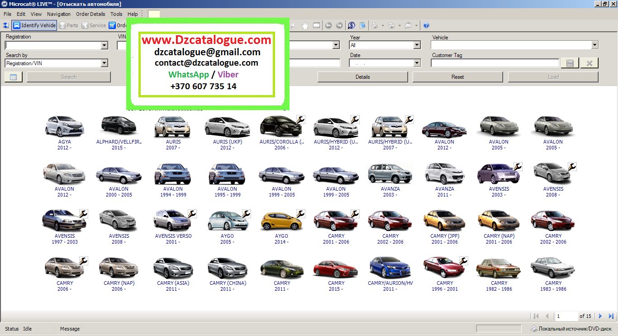Viewport: 618px width, 336px height.
Task: Click the AVENSIS 1997 - 2003 label
Action: point(65,239)
